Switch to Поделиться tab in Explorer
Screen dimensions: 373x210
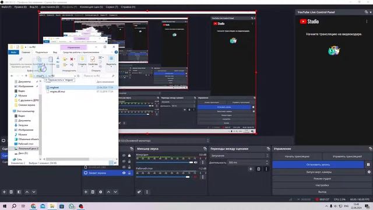tap(41, 52)
